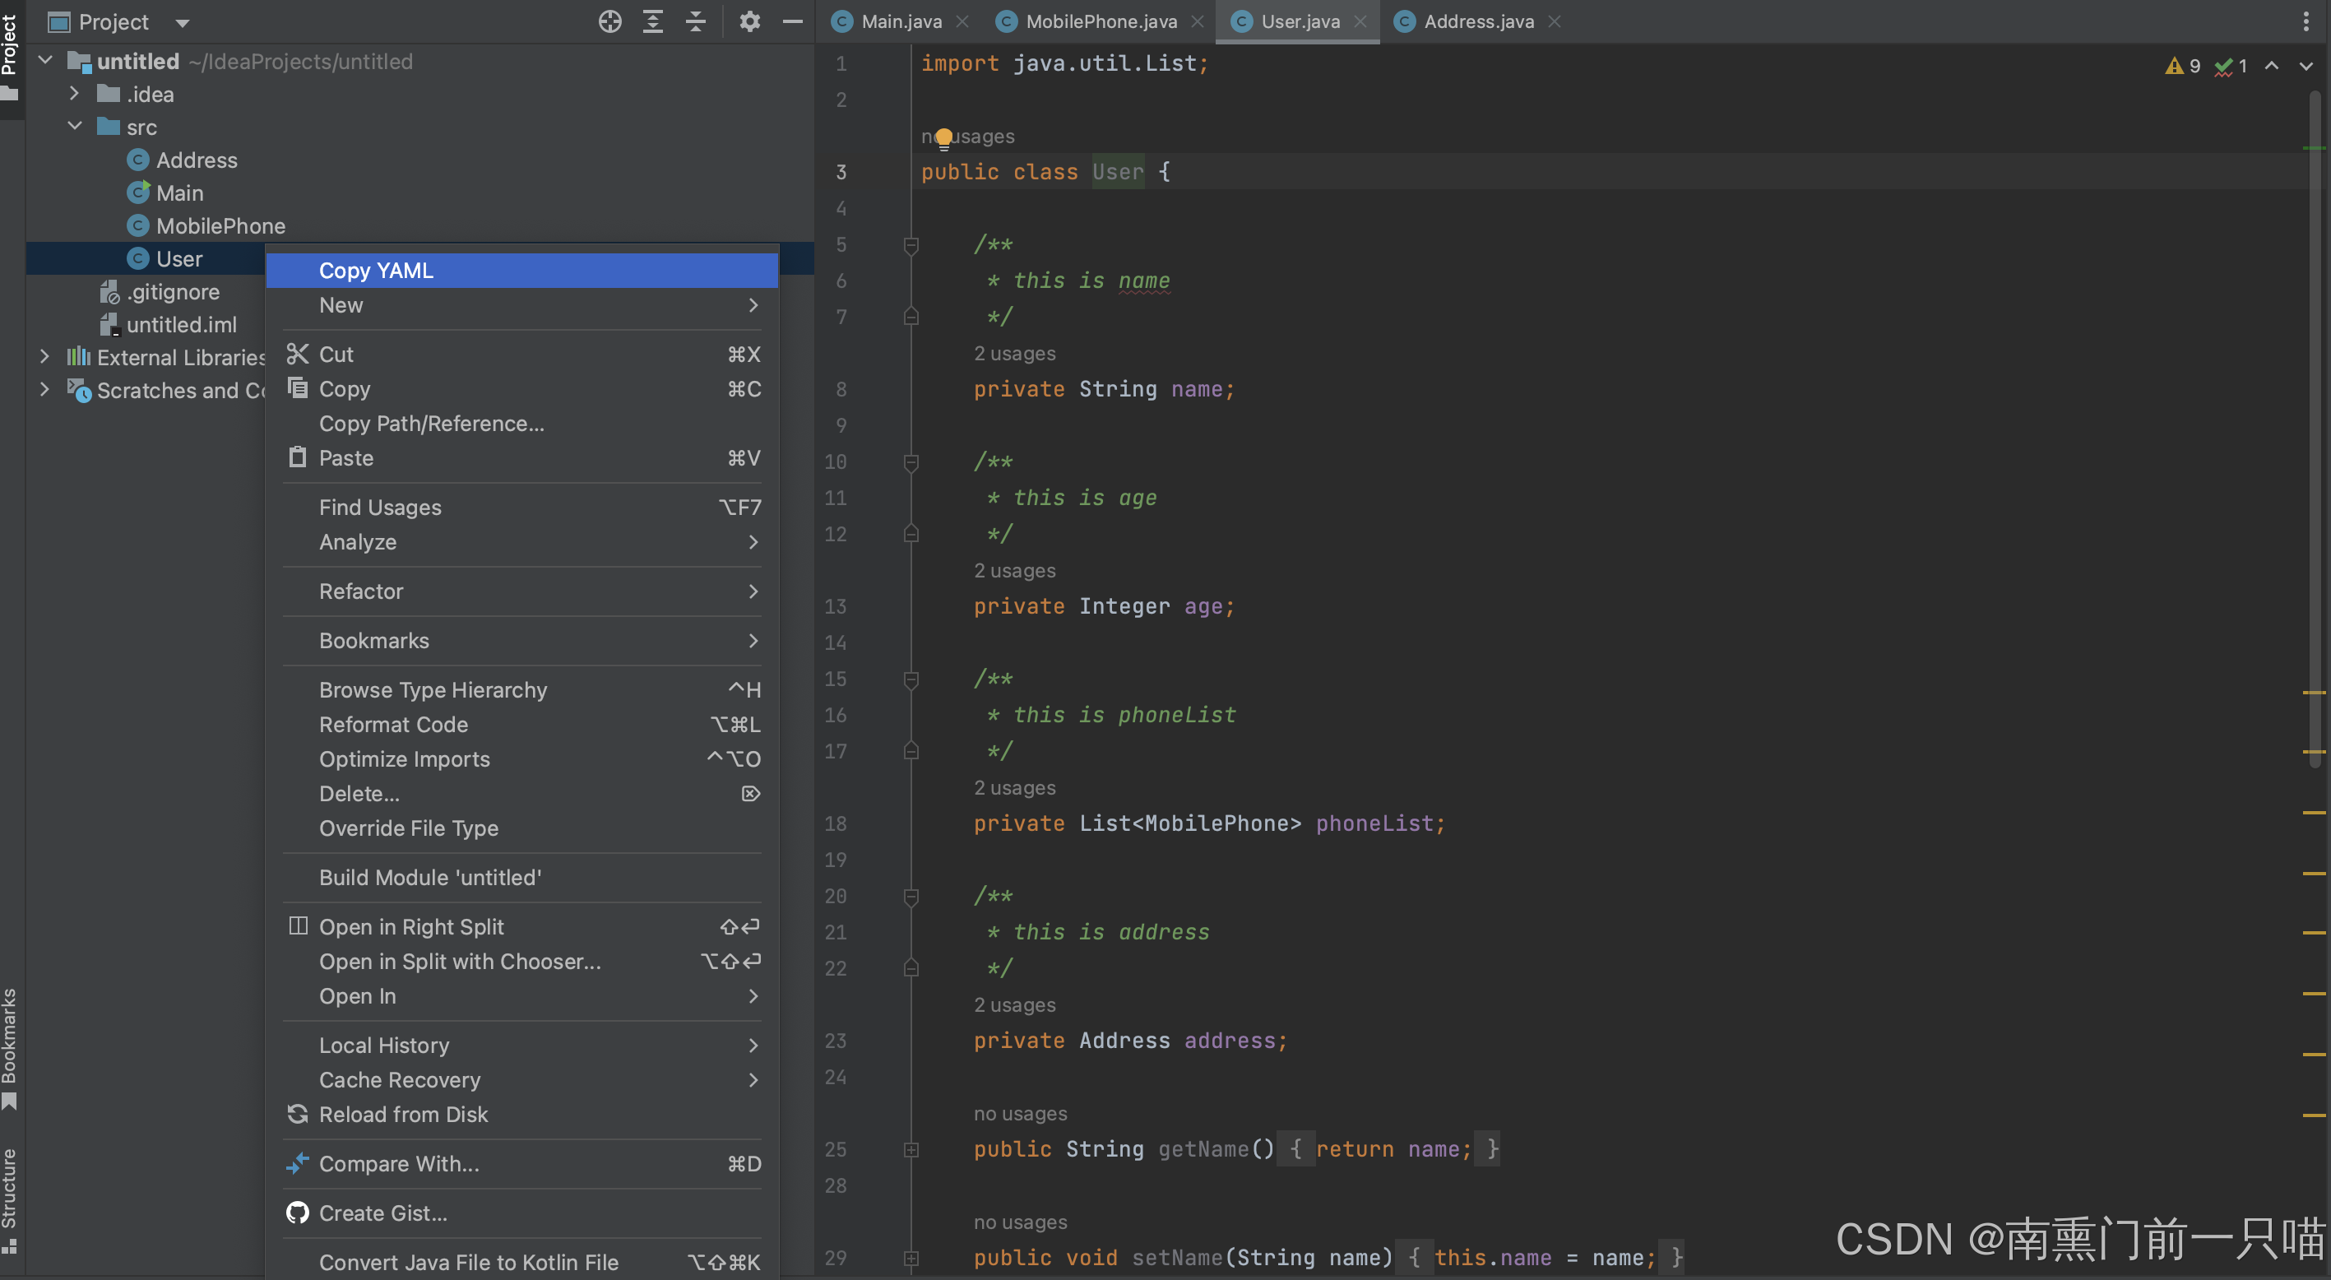This screenshot has width=2331, height=1280.
Task: Choose Open in Right Split
Action: [x=522, y=926]
